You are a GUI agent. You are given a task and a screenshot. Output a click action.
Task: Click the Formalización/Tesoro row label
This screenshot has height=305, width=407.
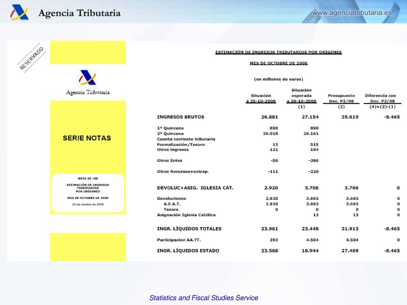coord(181,145)
